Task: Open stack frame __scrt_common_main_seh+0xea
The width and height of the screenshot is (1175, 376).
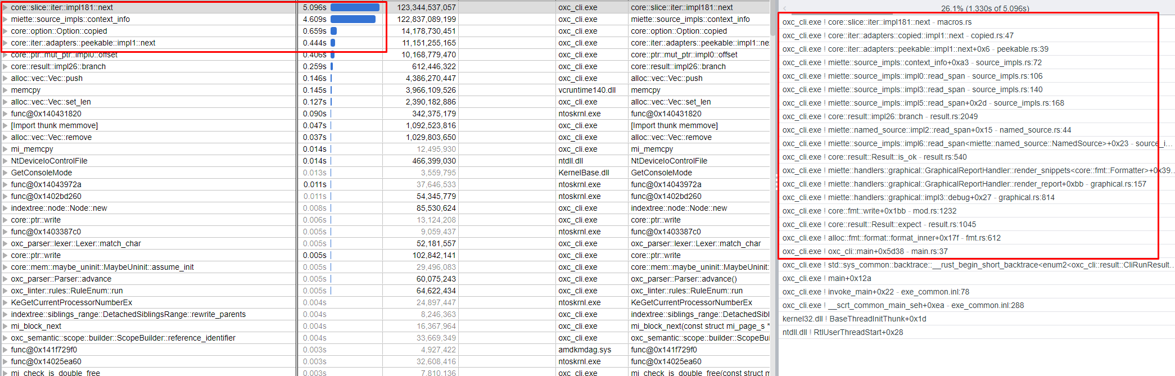Action: pos(903,305)
